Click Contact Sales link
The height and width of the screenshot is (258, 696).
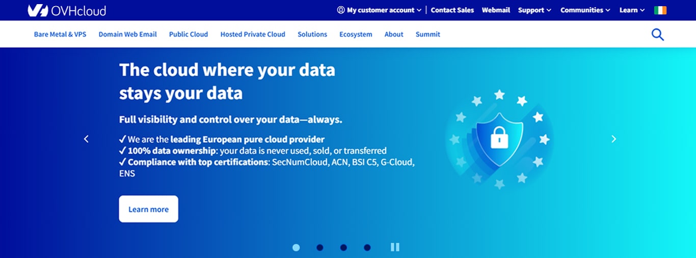(x=452, y=10)
